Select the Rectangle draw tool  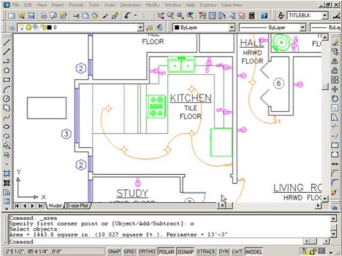(6, 80)
